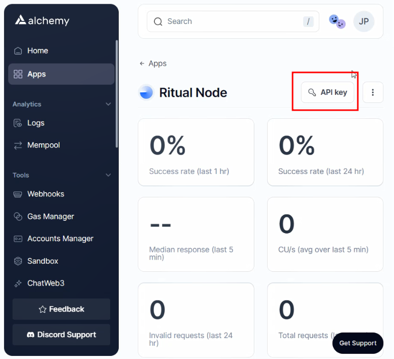The height and width of the screenshot is (359, 394).
Task: Go back to Apps link
Action: [153, 63]
